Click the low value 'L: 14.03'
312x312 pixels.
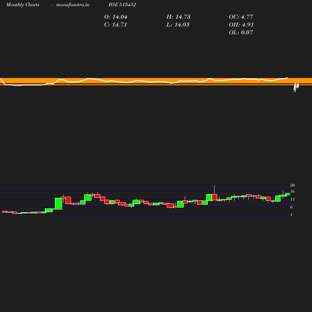178,25
